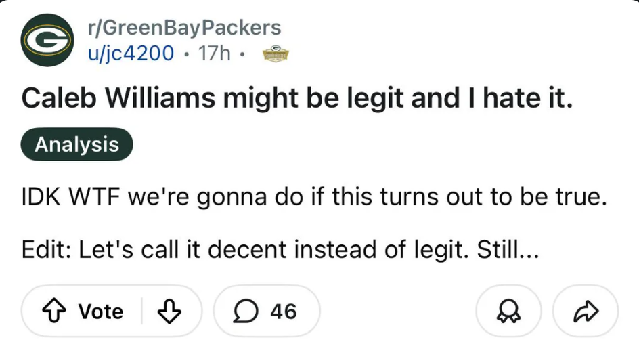The width and height of the screenshot is (639, 342).
Task: Share the post with the arrow icon
Action: point(585,311)
